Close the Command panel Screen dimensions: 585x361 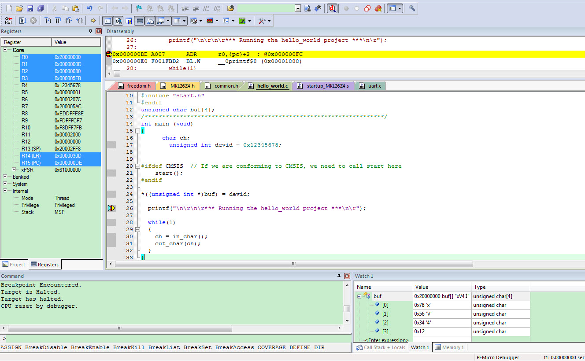pyautogui.click(x=347, y=276)
